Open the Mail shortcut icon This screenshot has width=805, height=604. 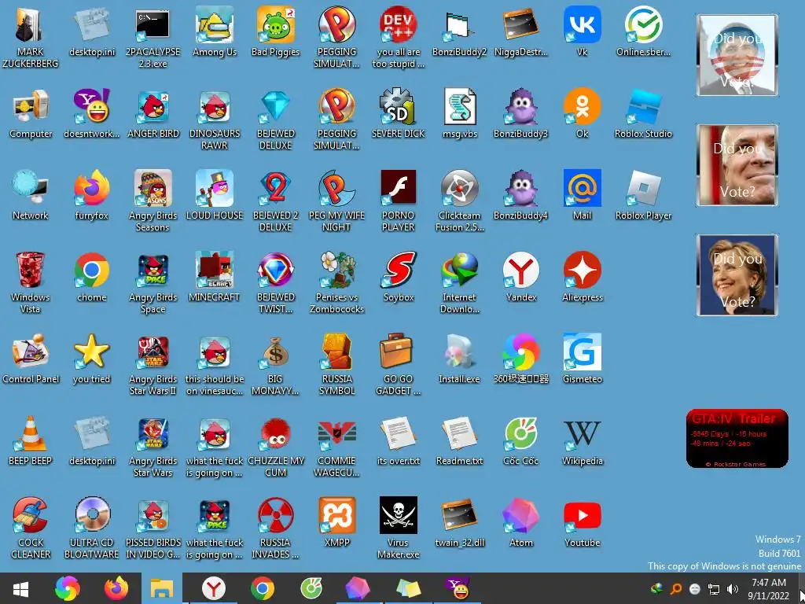pos(583,195)
